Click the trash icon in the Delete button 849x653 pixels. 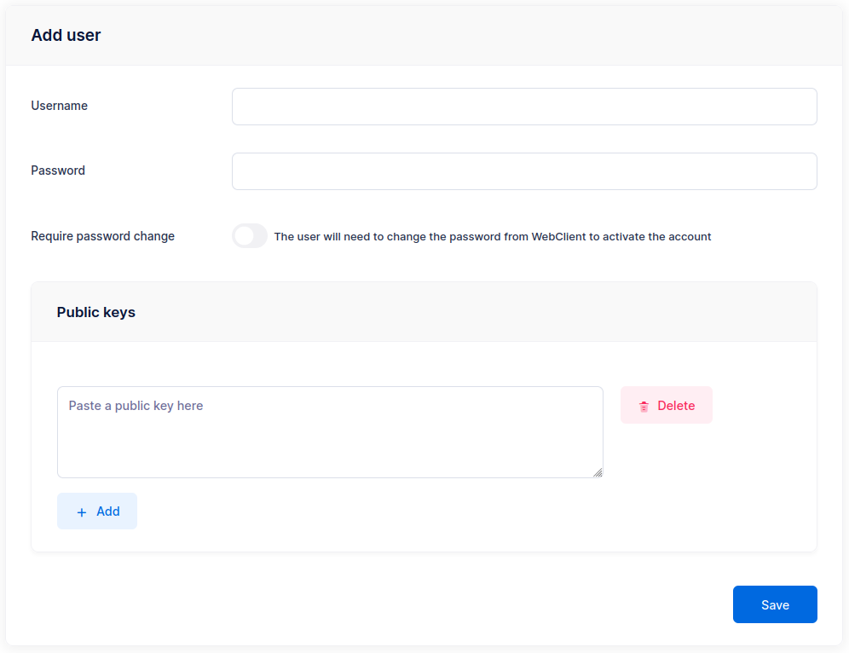point(644,406)
